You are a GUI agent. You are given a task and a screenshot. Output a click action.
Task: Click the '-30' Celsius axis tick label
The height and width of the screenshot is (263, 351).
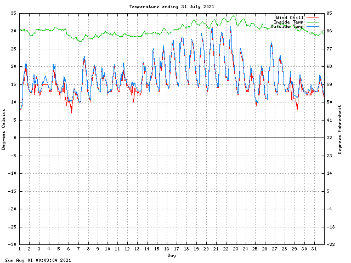12,244
